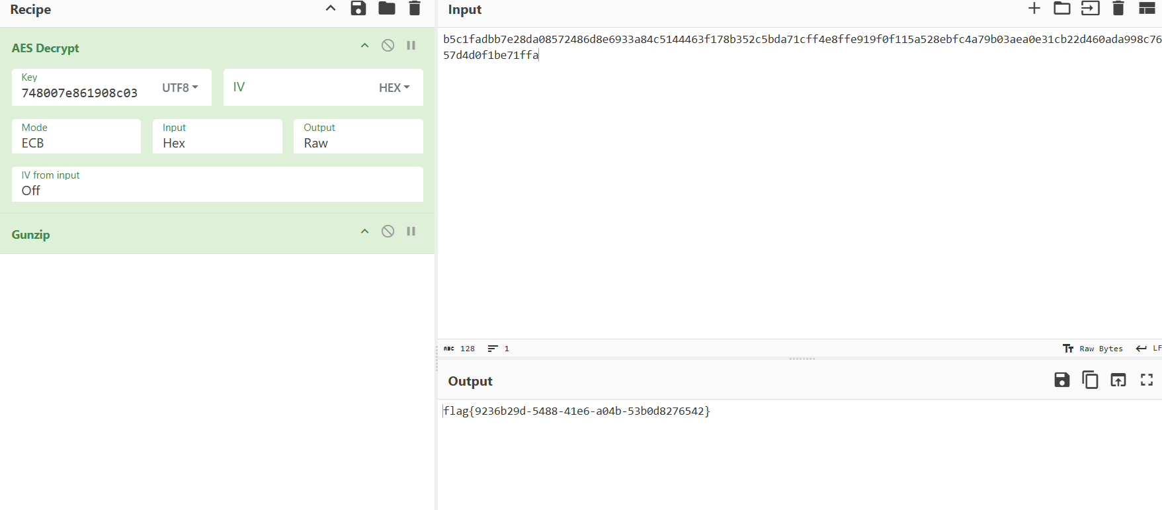Disable the Gunzip operation
Screen dimensions: 1162x510
pos(388,232)
